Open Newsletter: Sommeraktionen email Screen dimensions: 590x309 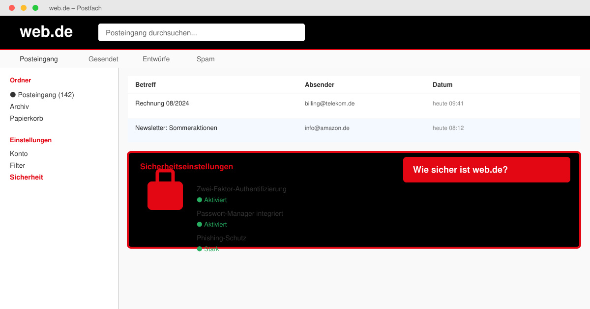point(354,130)
